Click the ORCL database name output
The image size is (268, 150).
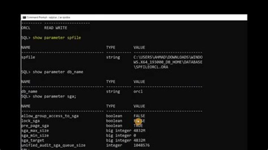(x=26, y=28)
